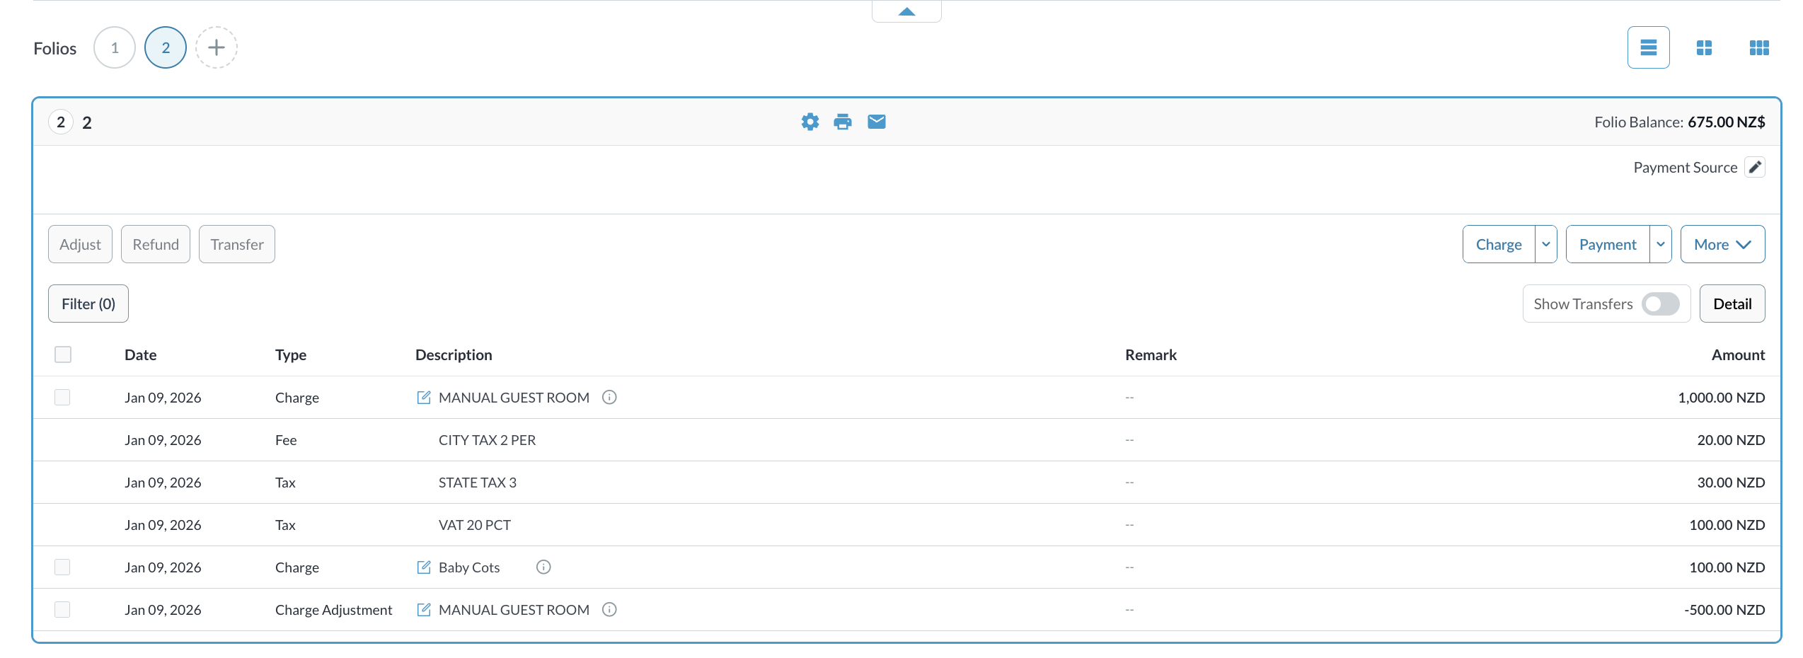The width and height of the screenshot is (1803, 658).
Task: Collapse the top panel with up arrow
Action: (x=906, y=11)
